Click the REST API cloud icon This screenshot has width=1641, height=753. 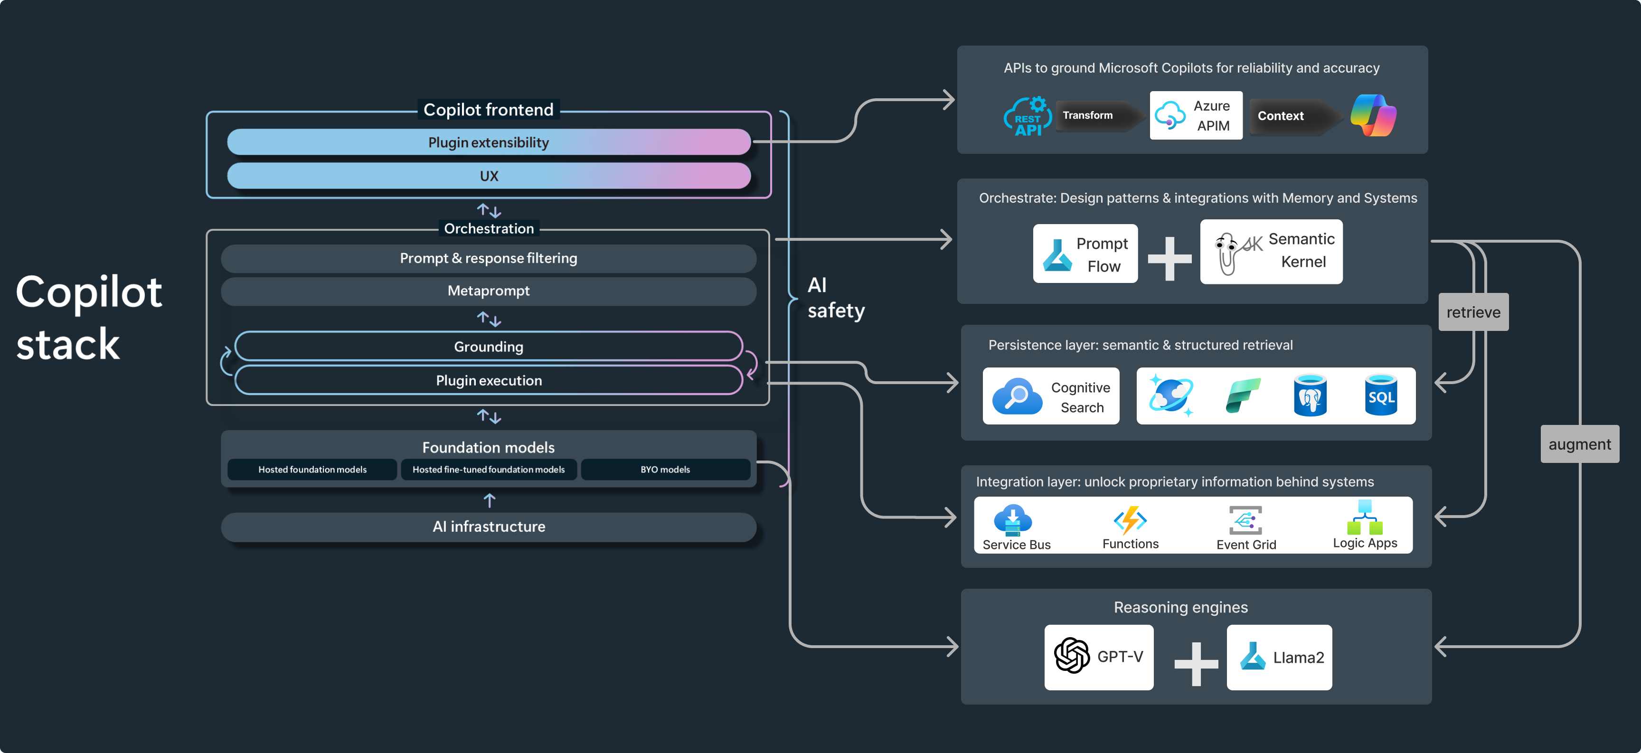1027,117
